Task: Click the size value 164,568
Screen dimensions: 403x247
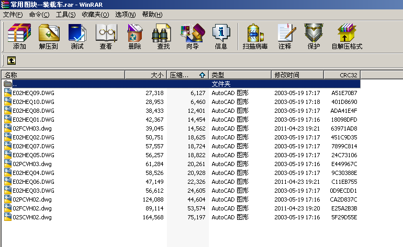Action: [153, 217]
